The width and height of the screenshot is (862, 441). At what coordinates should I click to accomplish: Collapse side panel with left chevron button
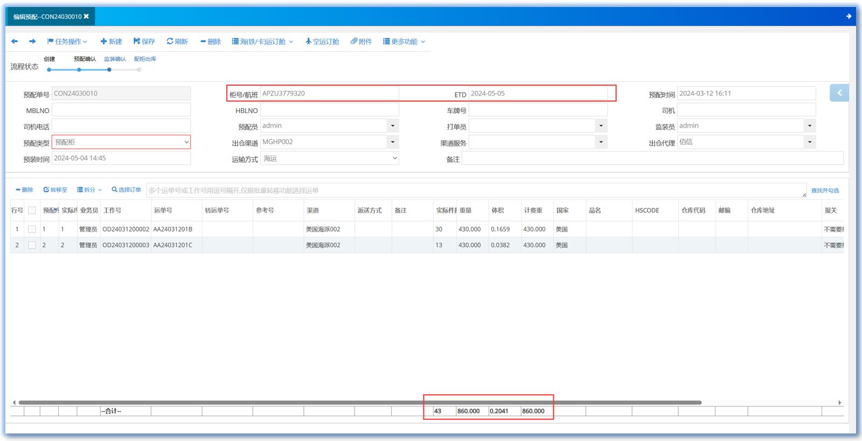pos(839,93)
